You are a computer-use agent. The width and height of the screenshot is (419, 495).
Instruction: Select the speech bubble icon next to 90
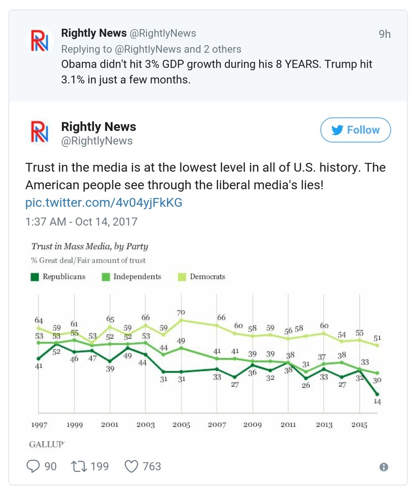click(x=34, y=466)
